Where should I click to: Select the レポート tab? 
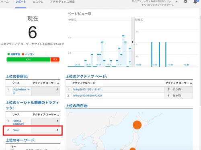pos(21,2)
